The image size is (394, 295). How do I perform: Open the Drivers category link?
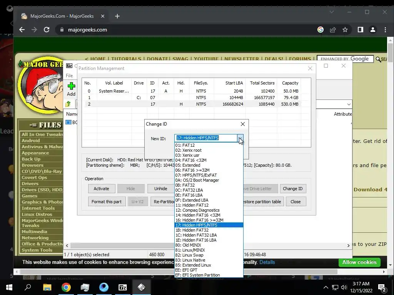(30, 184)
